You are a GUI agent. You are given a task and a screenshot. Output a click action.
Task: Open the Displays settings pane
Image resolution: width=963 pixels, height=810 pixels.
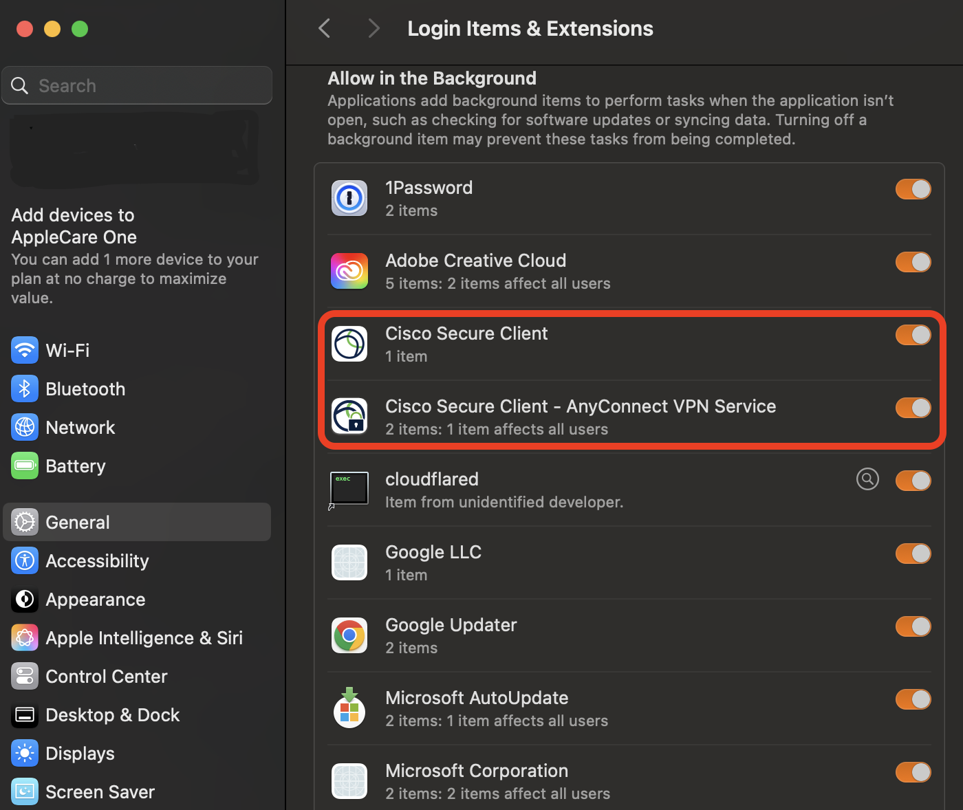tap(137, 753)
